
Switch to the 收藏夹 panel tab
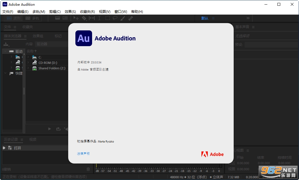[x=27, y=27]
